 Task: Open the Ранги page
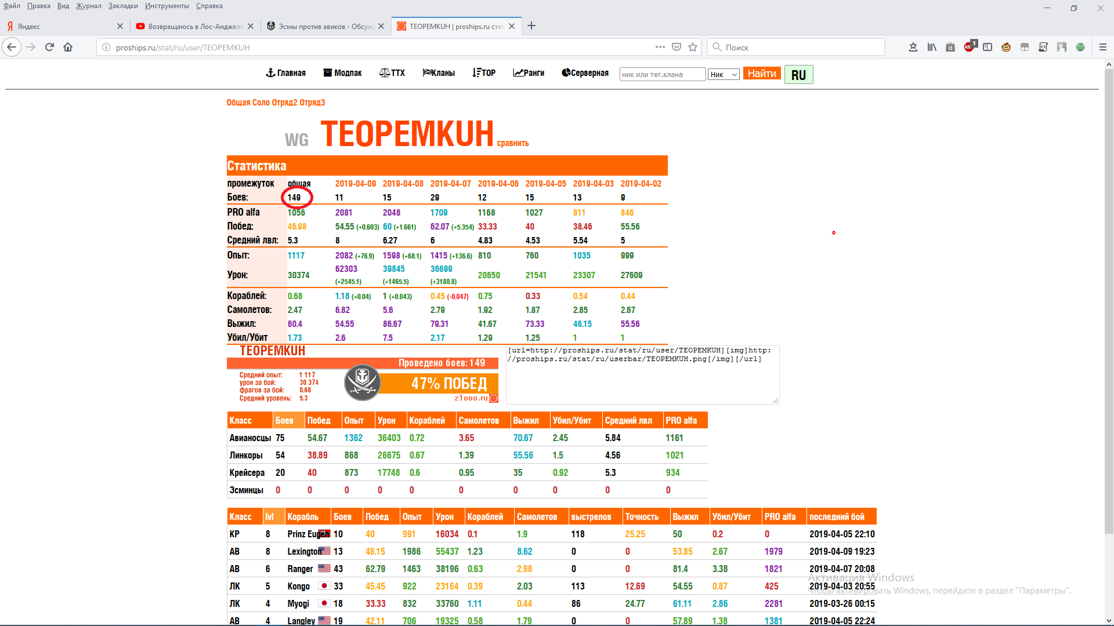[529, 73]
